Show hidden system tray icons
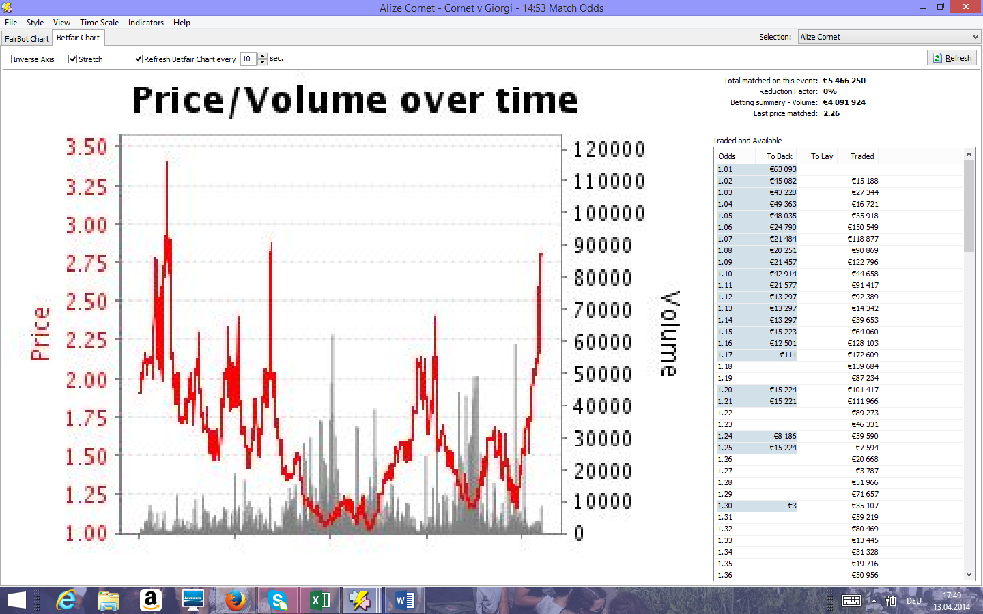This screenshot has height=614, width=983. click(874, 601)
